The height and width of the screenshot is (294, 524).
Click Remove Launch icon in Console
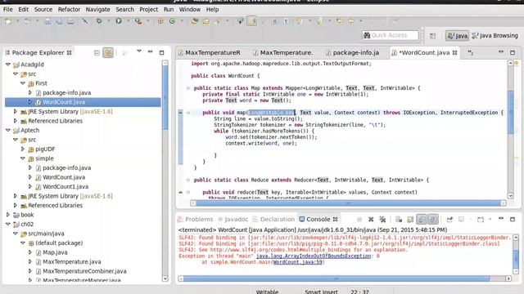(x=371, y=220)
